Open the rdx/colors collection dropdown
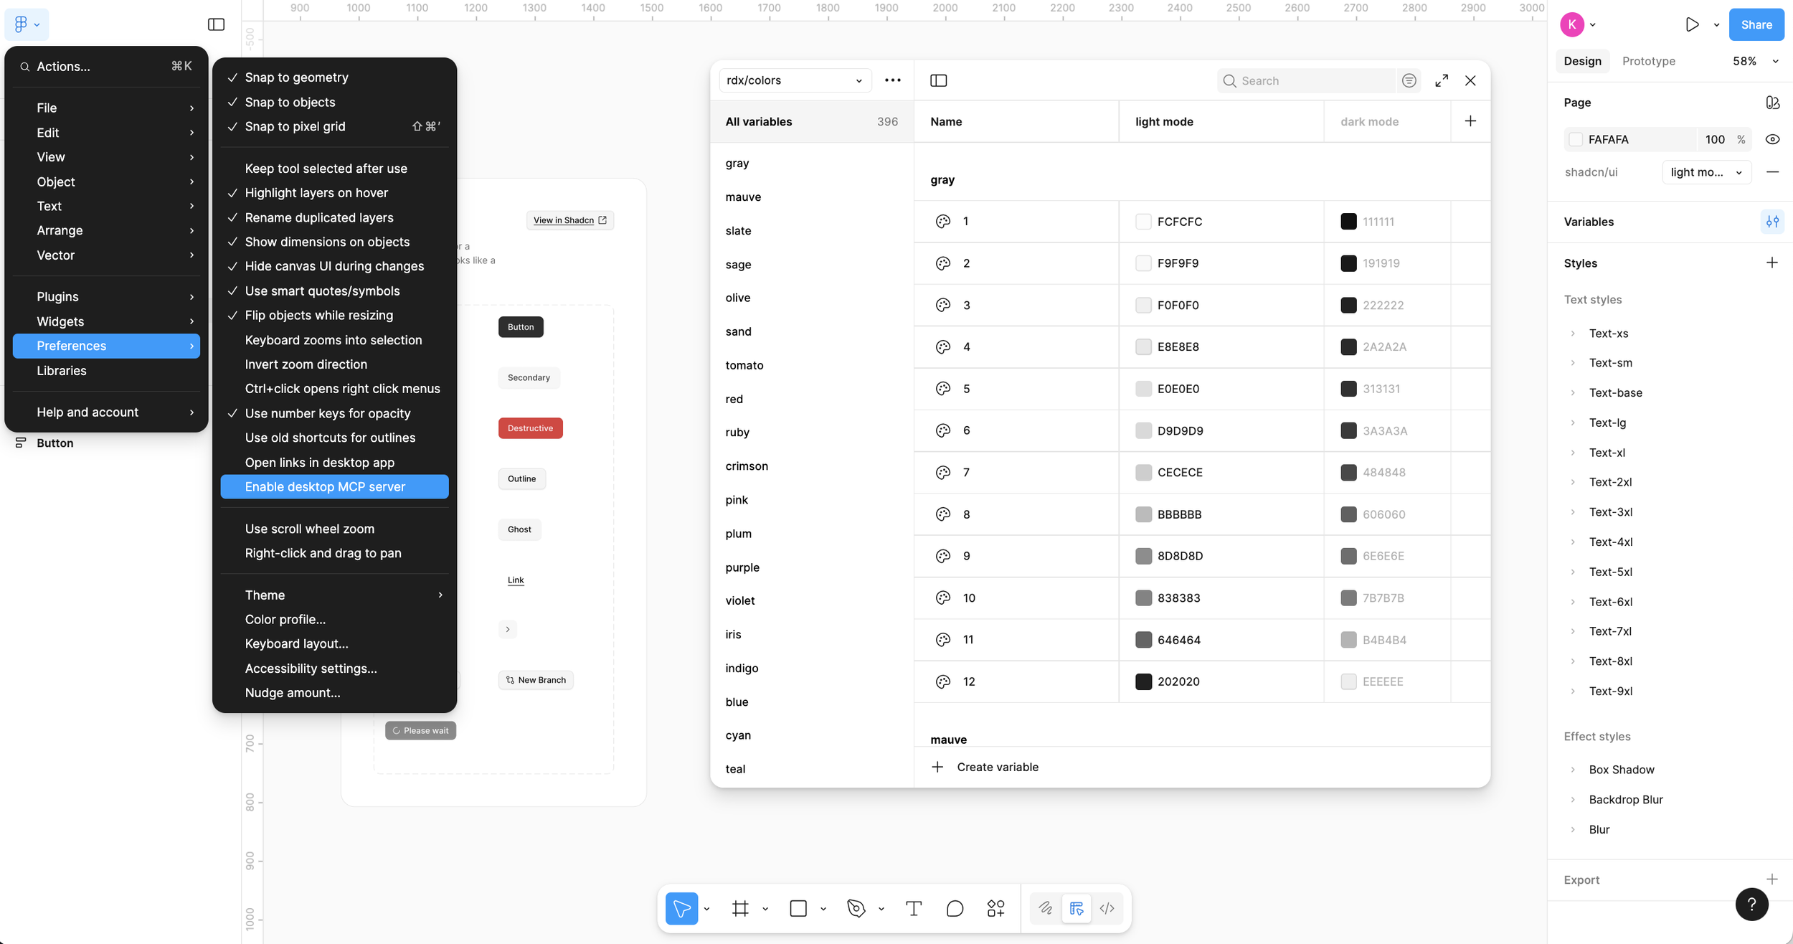The height and width of the screenshot is (944, 1793). tap(795, 80)
